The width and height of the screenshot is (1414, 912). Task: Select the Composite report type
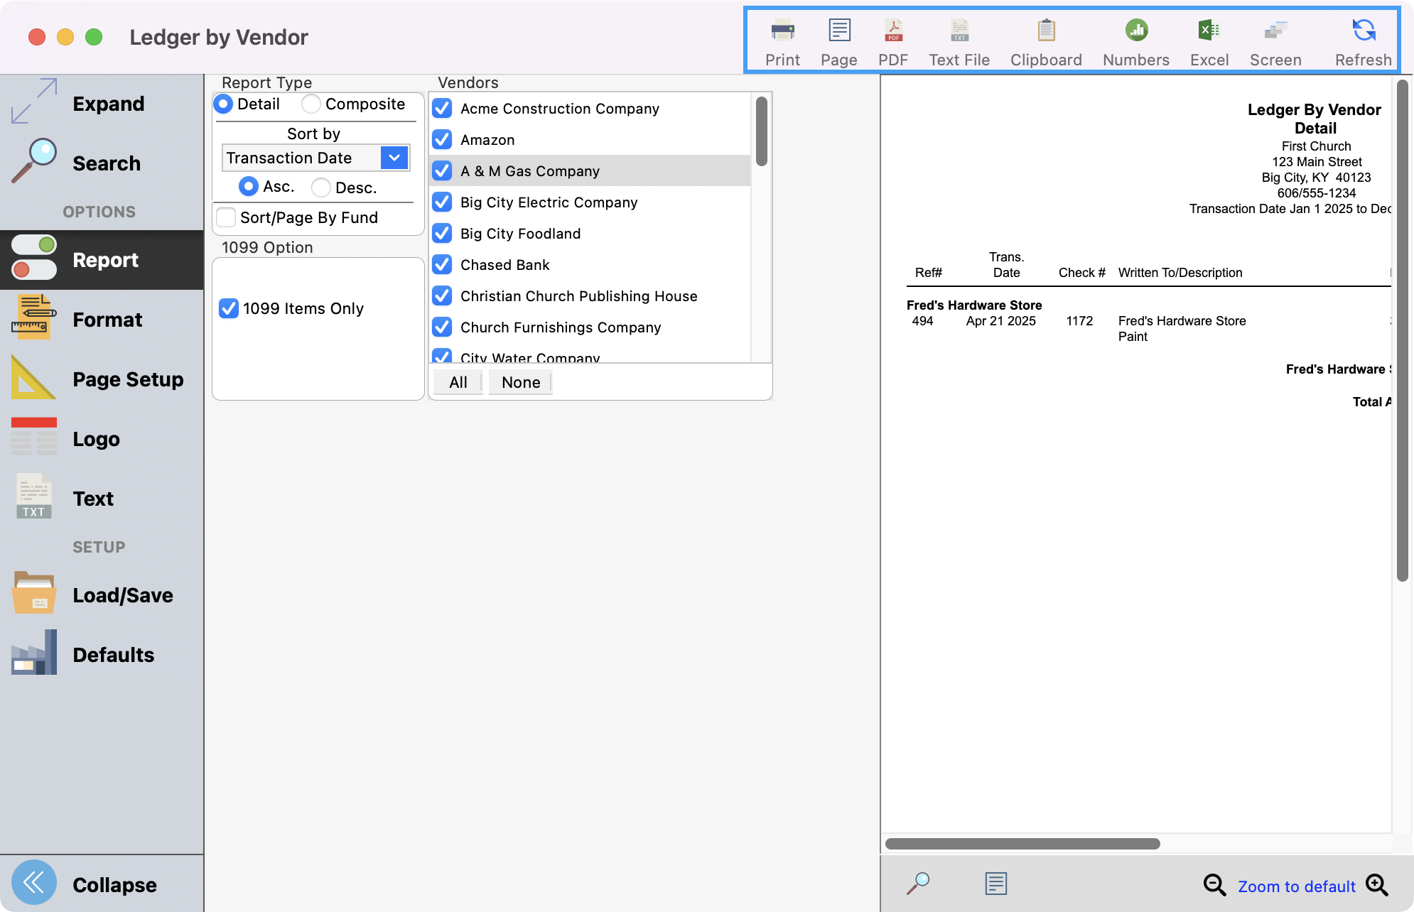(x=311, y=104)
